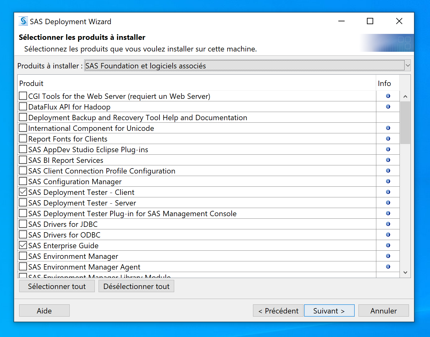The image size is (430, 337).
Task: Click the Désélectionner tout button
Action: 136,286
